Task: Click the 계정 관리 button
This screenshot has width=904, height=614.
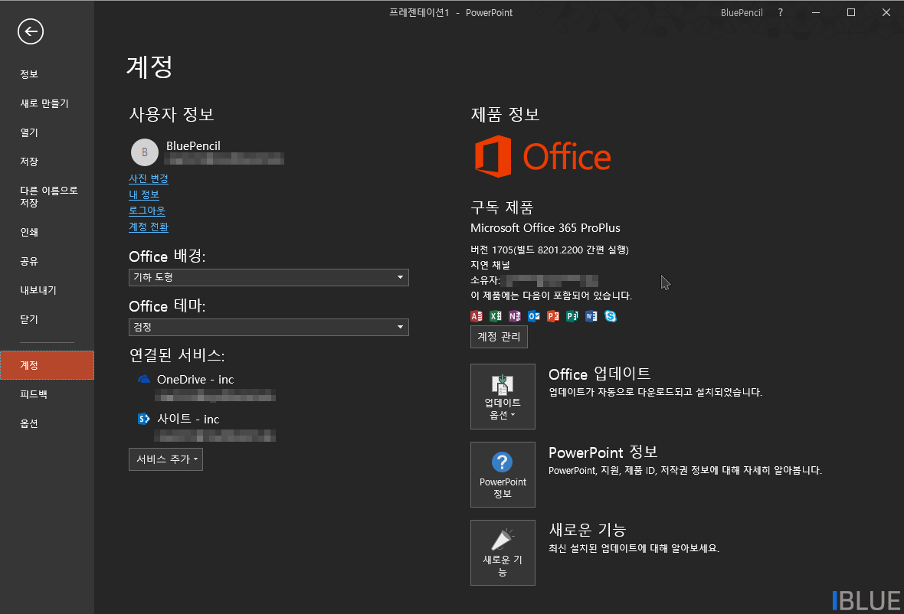Action: point(499,337)
